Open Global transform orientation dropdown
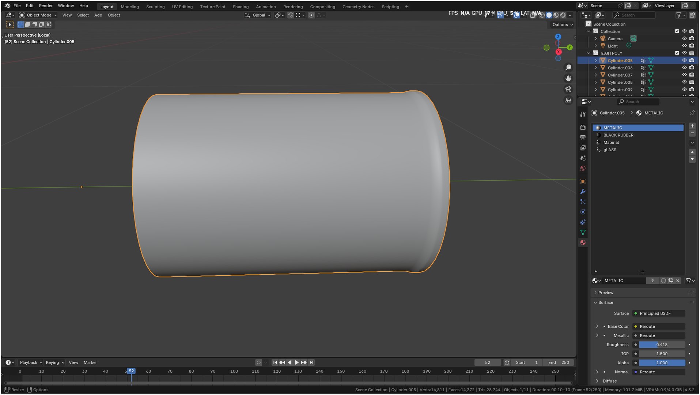 point(258,15)
